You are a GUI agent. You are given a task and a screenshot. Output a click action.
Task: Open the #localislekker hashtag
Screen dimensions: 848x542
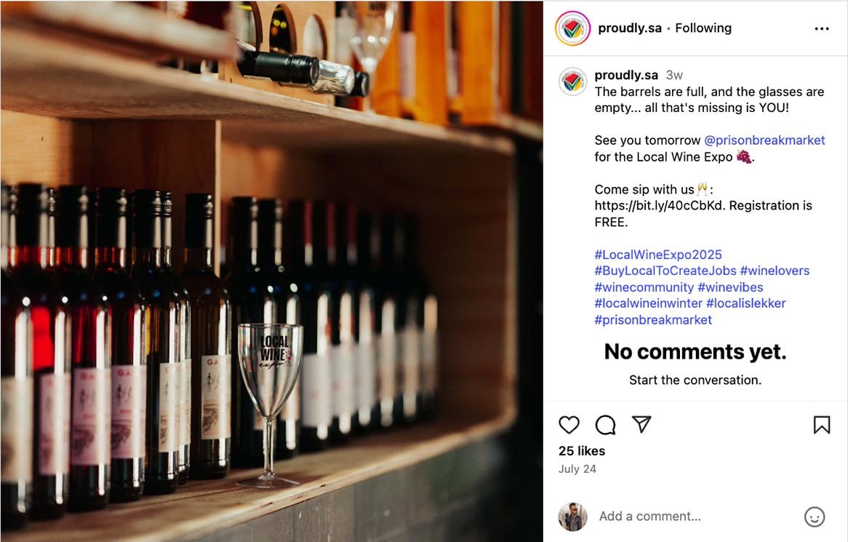745,303
